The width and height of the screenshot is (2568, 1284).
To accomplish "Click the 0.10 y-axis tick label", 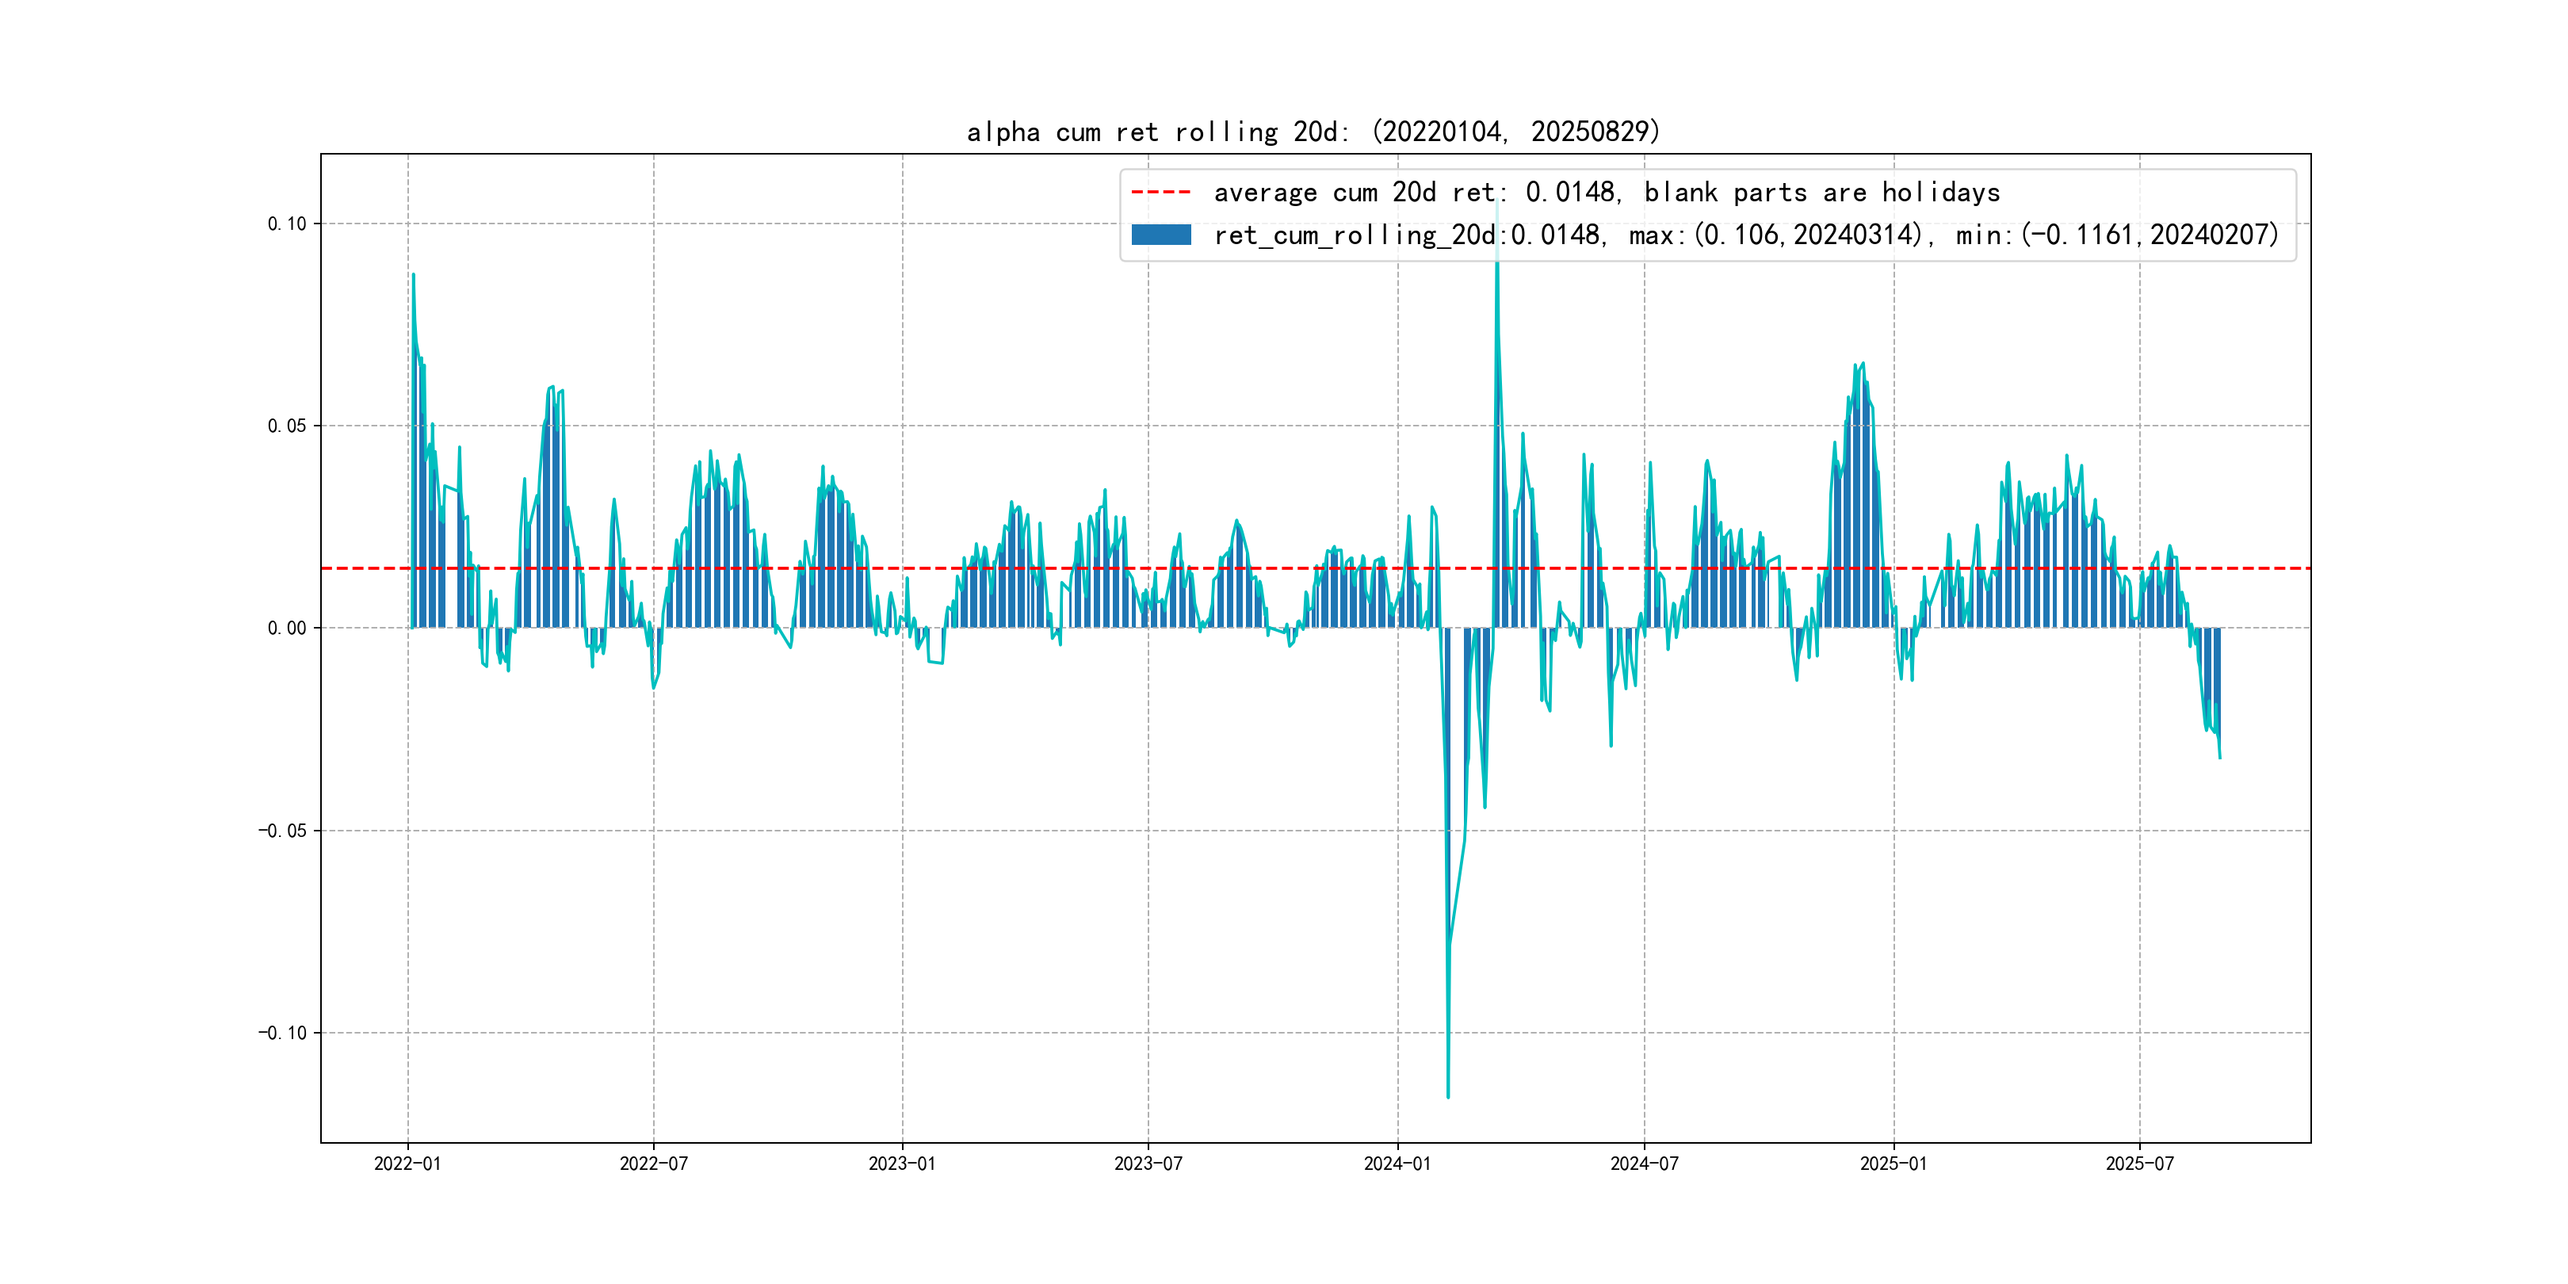I will pyautogui.click(x=286, y=224).
